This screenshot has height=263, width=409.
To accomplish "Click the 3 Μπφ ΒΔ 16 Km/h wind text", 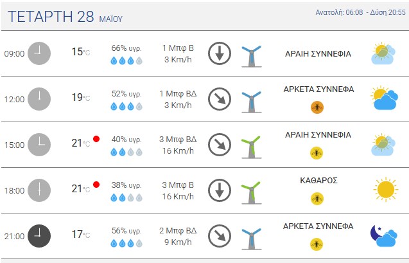I will 178,145.
